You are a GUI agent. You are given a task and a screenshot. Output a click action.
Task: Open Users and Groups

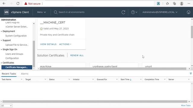click(14, 54)
